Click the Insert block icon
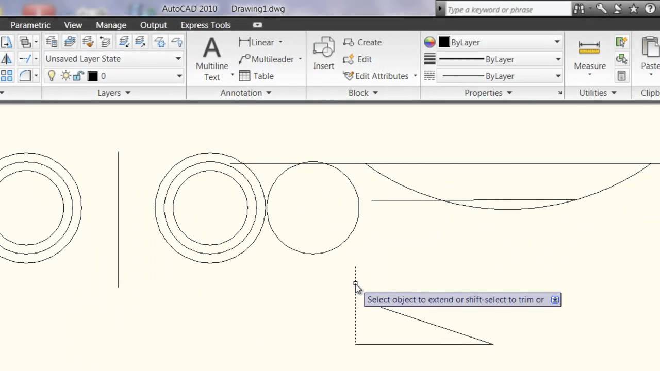Image resolution: width=660 pixels, height=371 pixels. click(324, 47)
